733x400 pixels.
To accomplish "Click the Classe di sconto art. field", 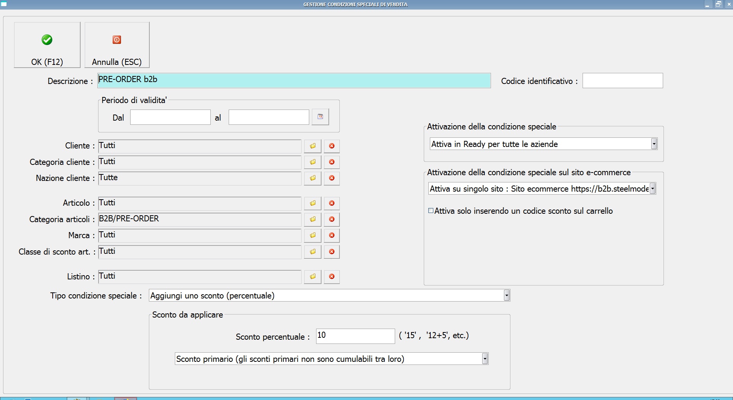I will (200, 252).
